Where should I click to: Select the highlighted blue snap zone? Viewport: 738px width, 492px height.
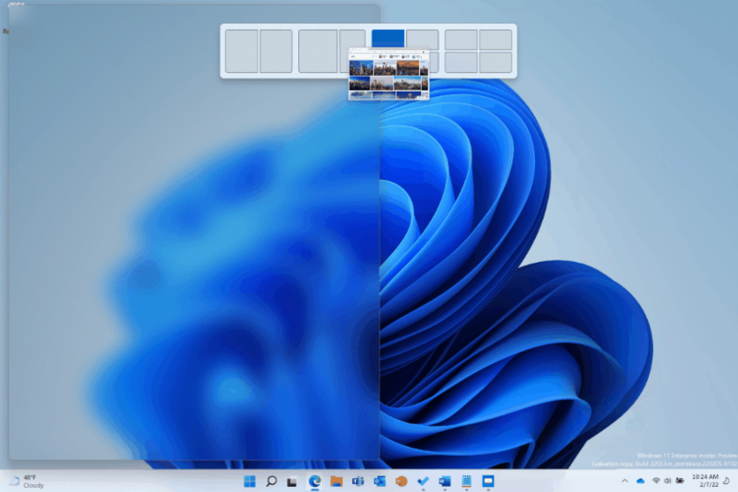[x=388, y=38]
